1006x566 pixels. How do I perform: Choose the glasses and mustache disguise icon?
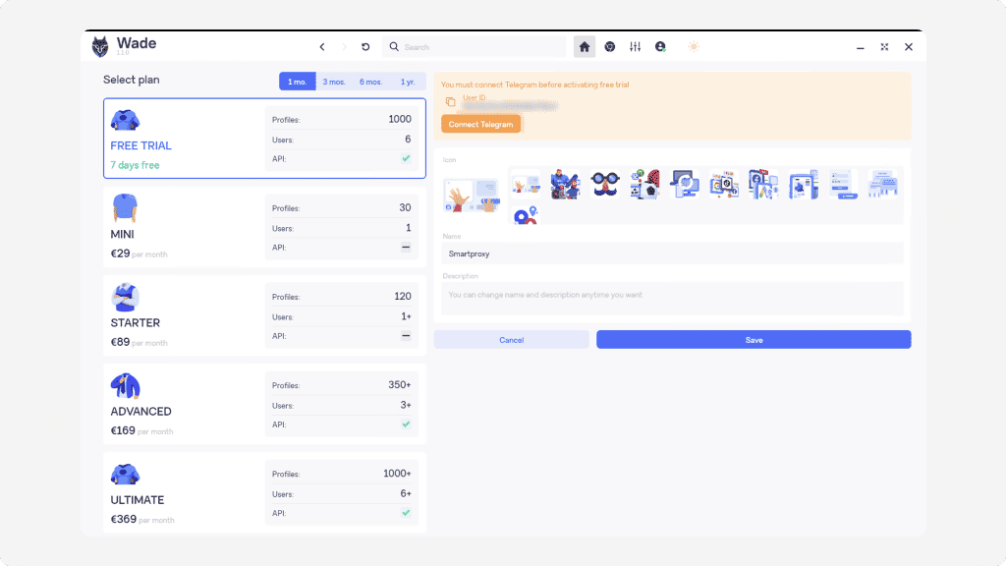pyautogui.click(x=604, y=184)
